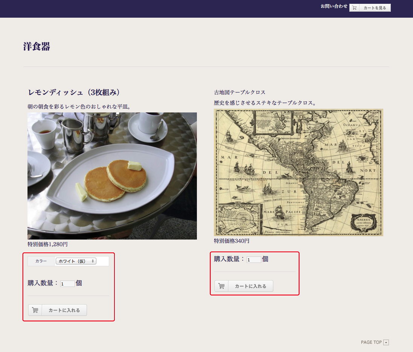Click the 特別価格340円 price text
This screenshot has width=413, height=352.
coord(232,241)
